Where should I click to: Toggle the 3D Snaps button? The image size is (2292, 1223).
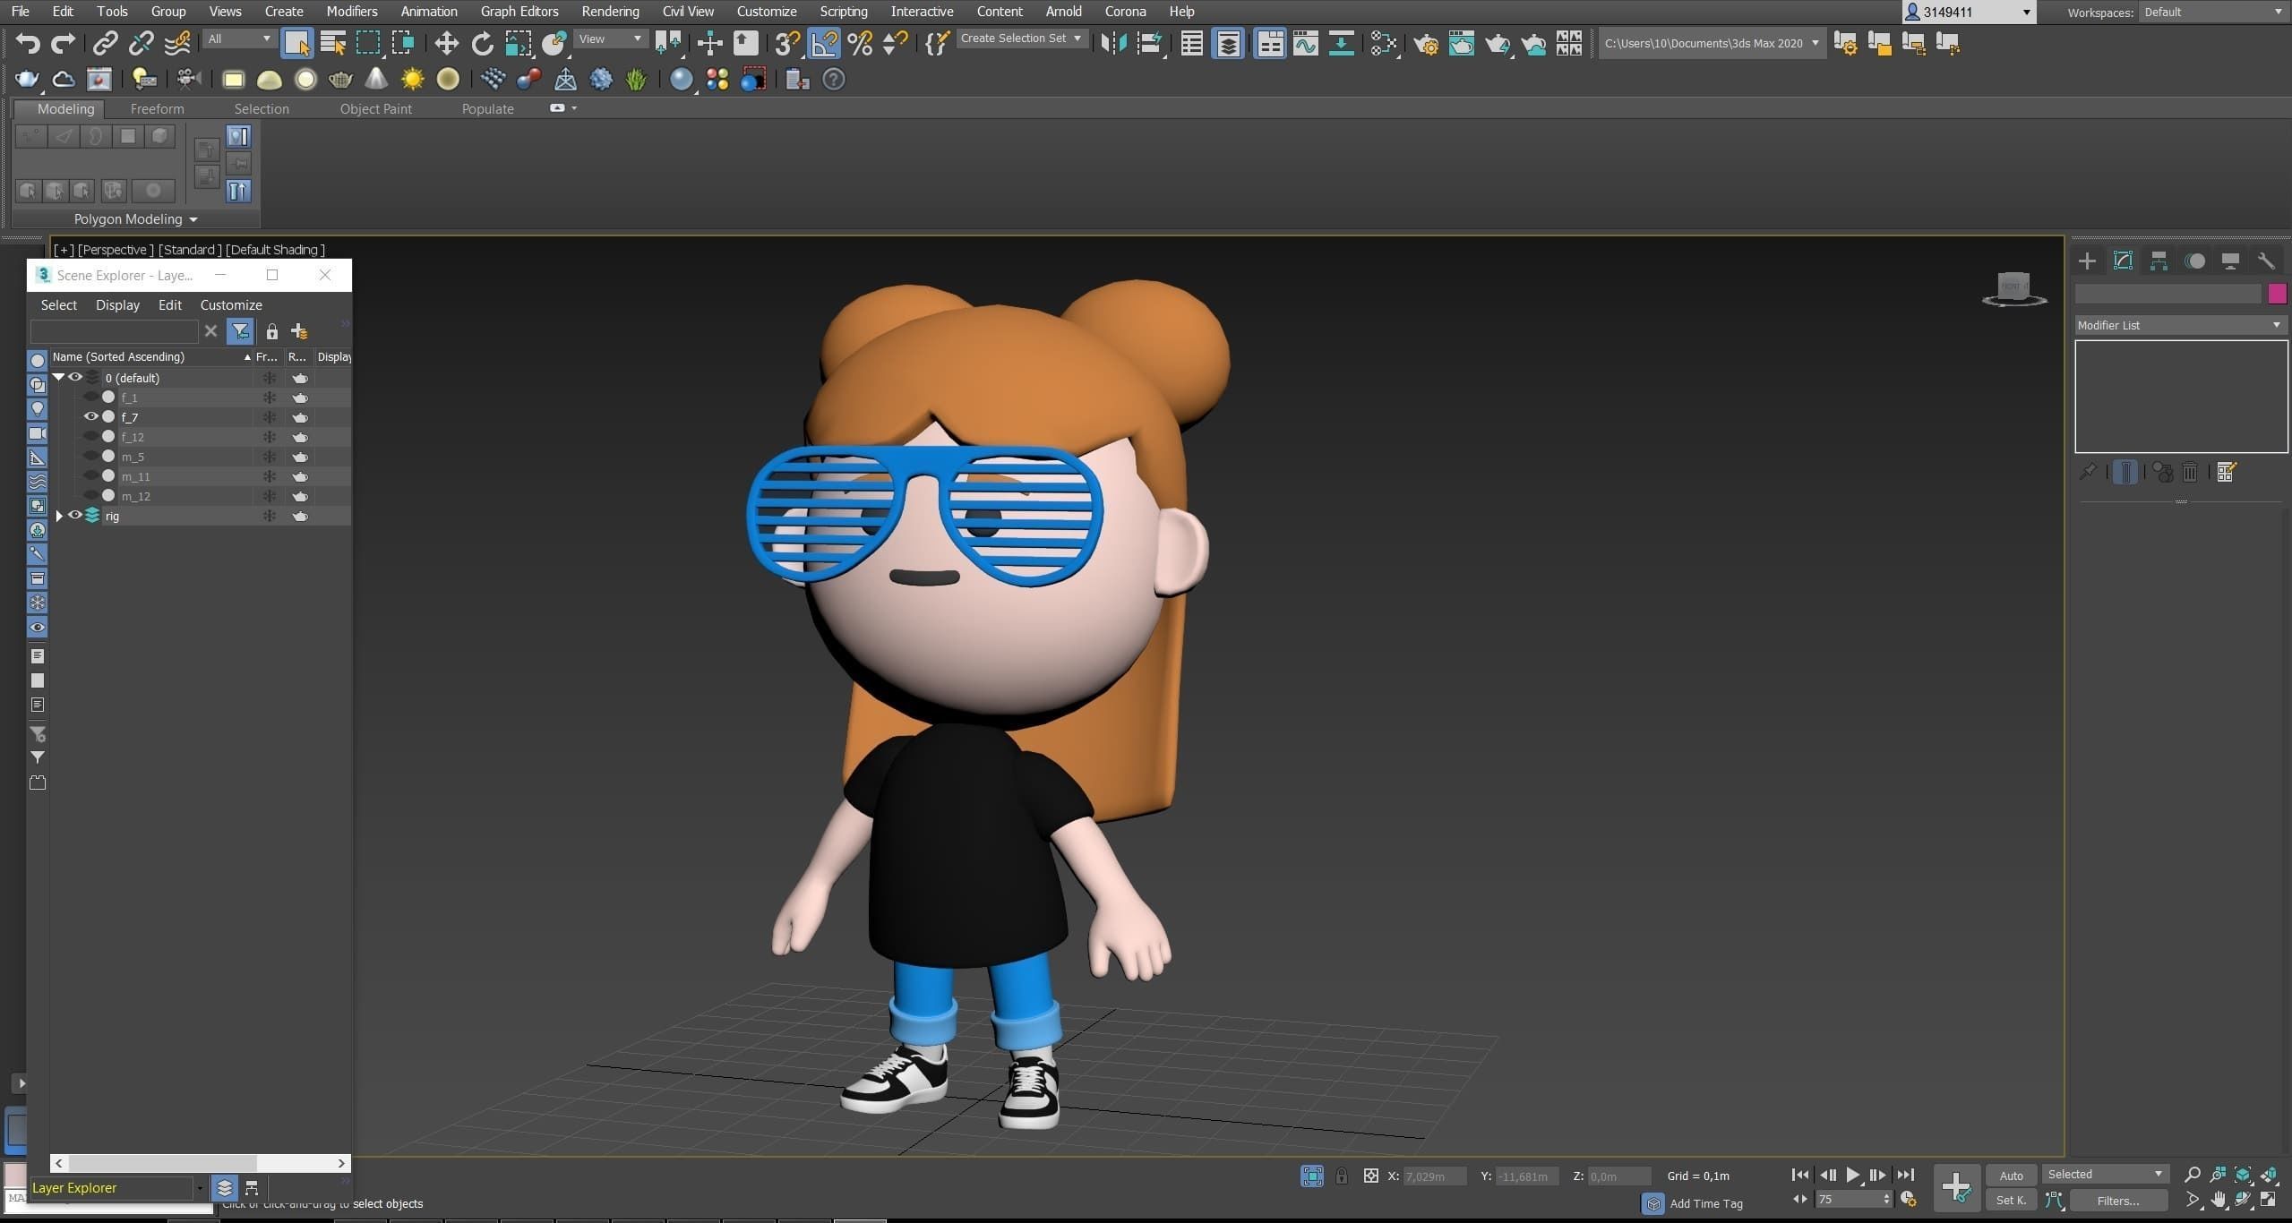tap(785, 42)
